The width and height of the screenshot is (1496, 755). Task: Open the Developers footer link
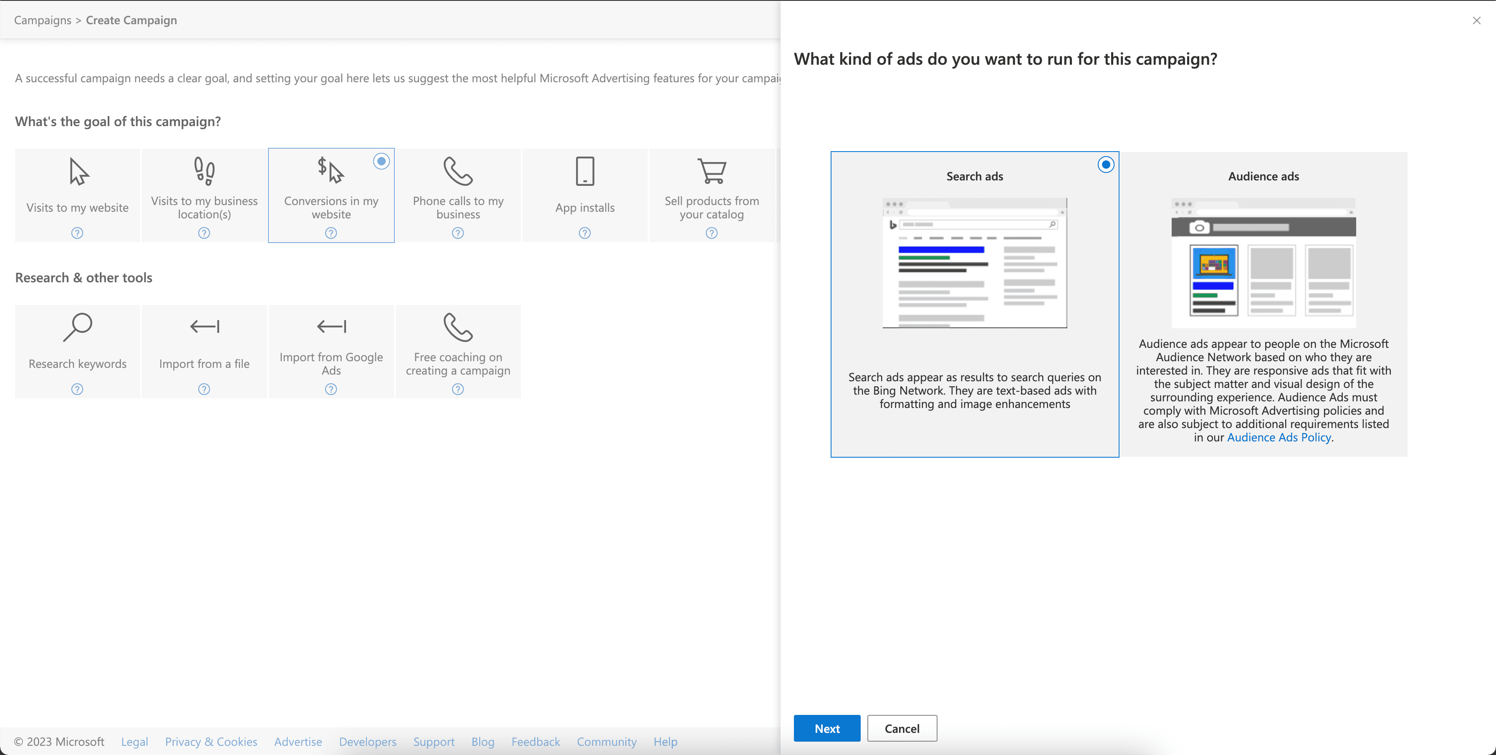pos(368,742)
